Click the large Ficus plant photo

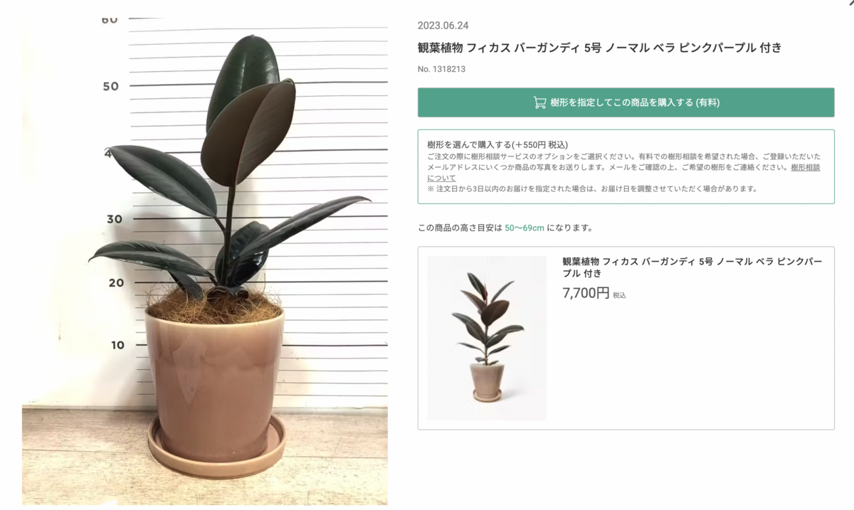[205, 261]
